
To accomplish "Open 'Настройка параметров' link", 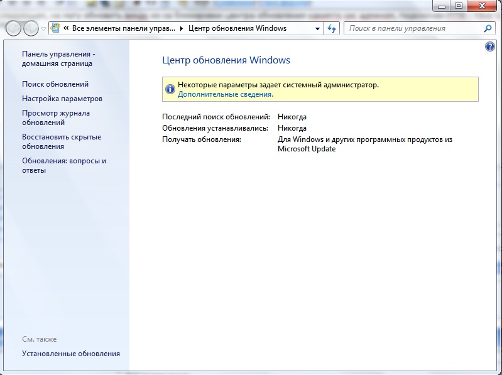I will (x=62, y=99).
